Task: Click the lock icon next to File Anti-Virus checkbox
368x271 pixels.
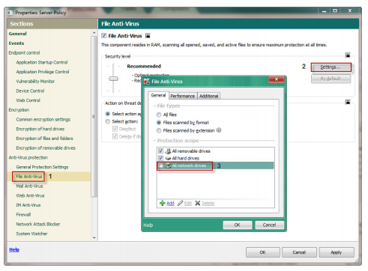Action: click(x=148, y=36)
